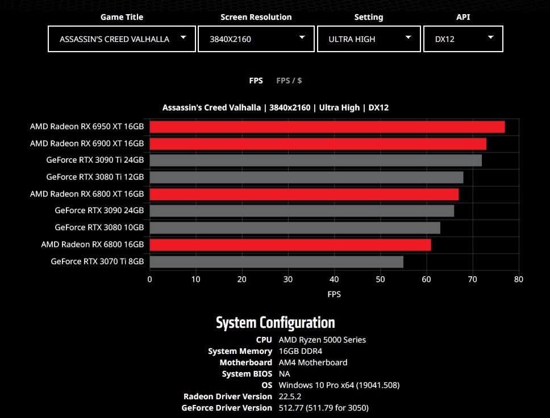Select the Radeon Driver Version 22.5.2 text
Image resolution: width=550 pixels, height=418 pixels.
[x=284, y=396]
